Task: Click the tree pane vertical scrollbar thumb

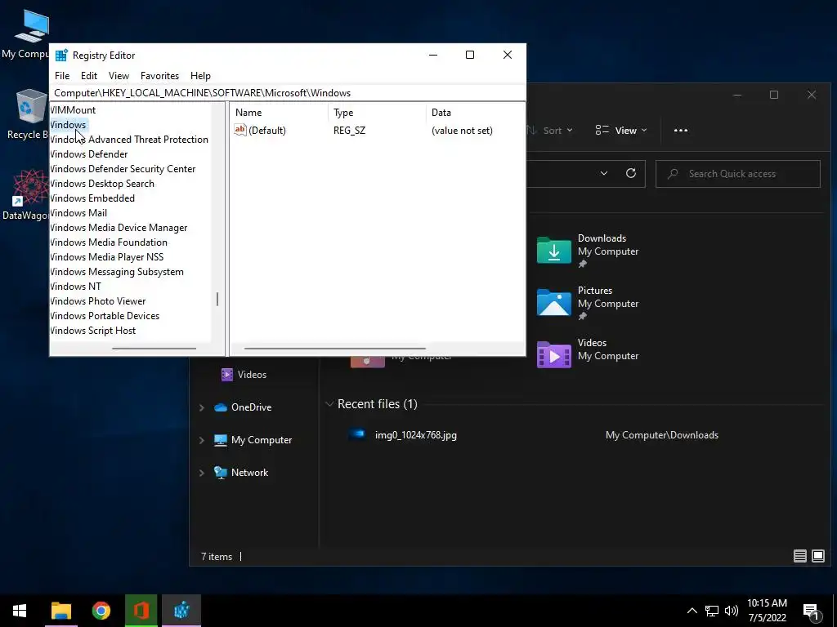Action: pos(217,299)
